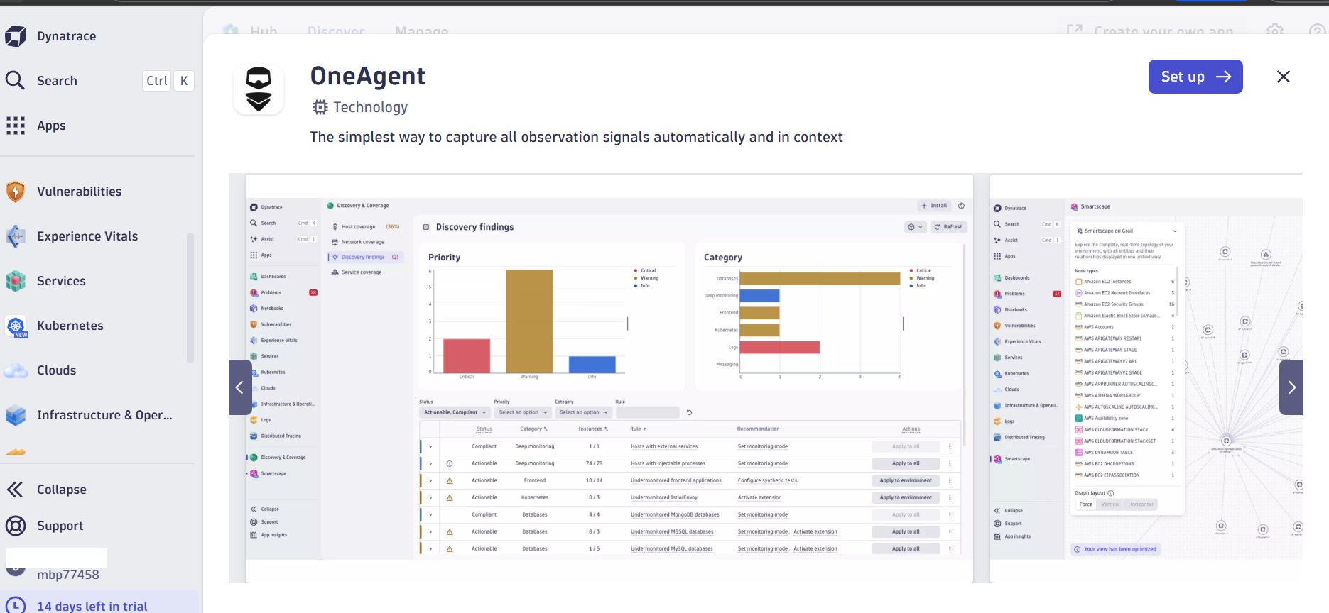Click the Technology category tag
The image size is (1329, 613).
click(x=360, y=107)
